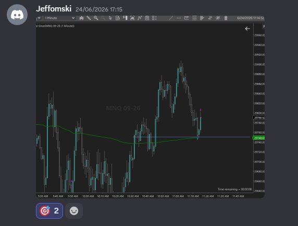Open the strategies zigzag icon

[x=140, y=18]
